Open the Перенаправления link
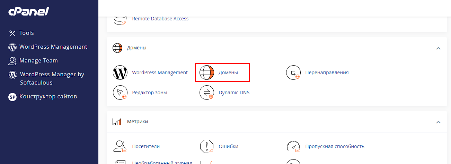The image size is (451, 164). click(x=327, y=73)
